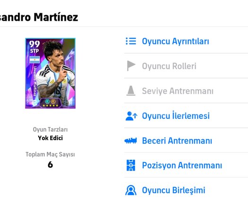248x199 pixels.
Task: Open Oyuncu Ayrıntıları menu entry
Action: coord(176,41)
